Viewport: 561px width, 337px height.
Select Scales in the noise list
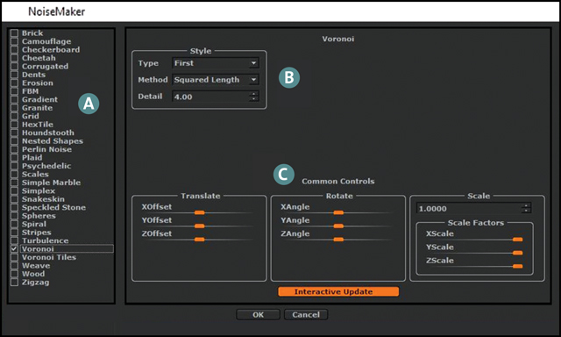point(35,174)
